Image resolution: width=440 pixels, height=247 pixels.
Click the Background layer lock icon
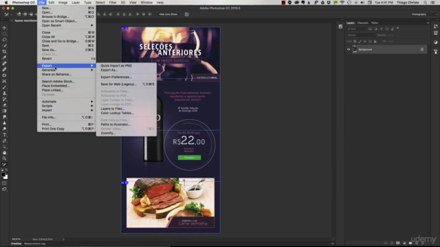(422, 49)
